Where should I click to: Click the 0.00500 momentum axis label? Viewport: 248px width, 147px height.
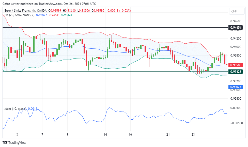pyautogui.click(x=236, y=108)
